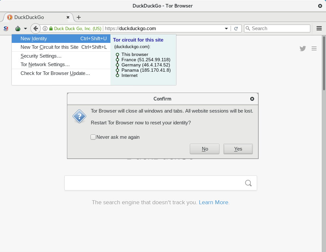Viewport: 326px width, 252px height.
Task: Click the NoScript S! toolbar icon
Action: coord(6,28)
